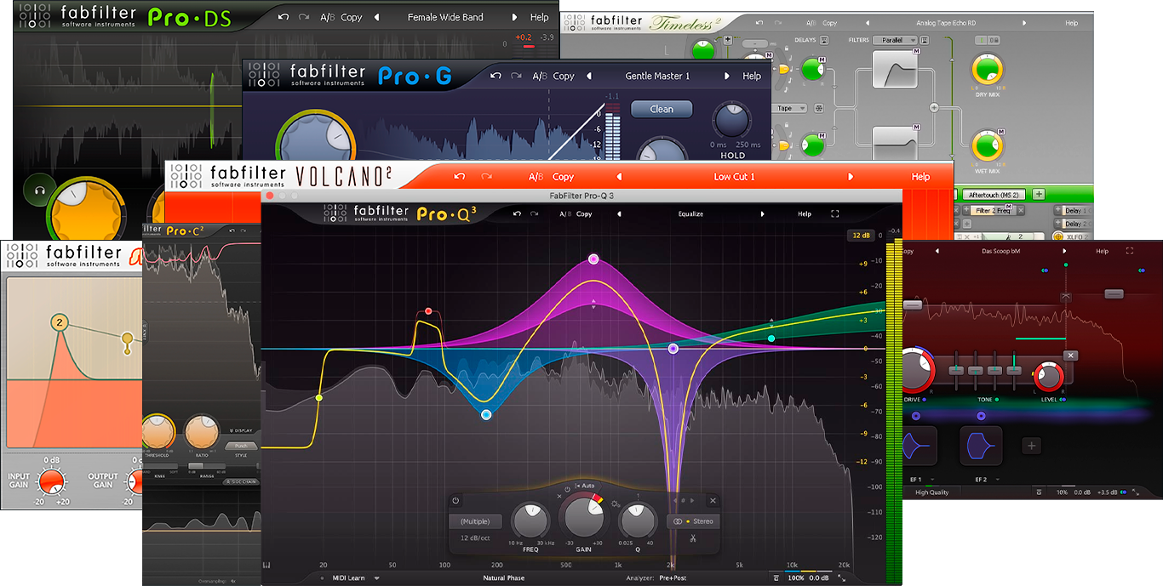This screenshot has height=586, width=1163.
Task: Open the Pro-DS Help menu
Action: [x=539, y=17]
